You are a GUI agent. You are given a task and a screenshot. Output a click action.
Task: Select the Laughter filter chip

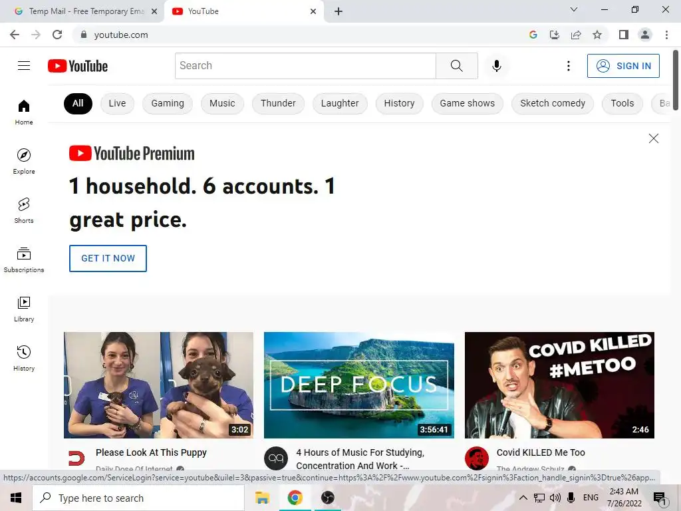pyautogui.click(x=340, y=103)
